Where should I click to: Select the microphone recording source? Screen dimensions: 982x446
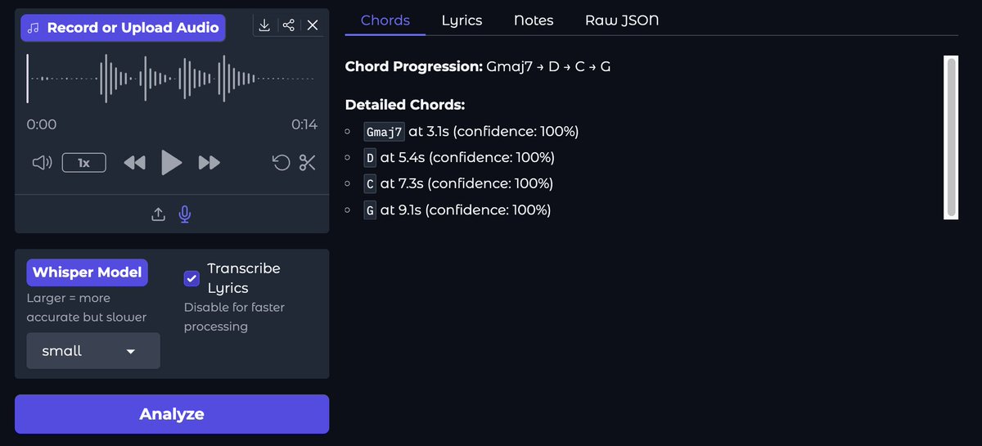coord(185,214)
